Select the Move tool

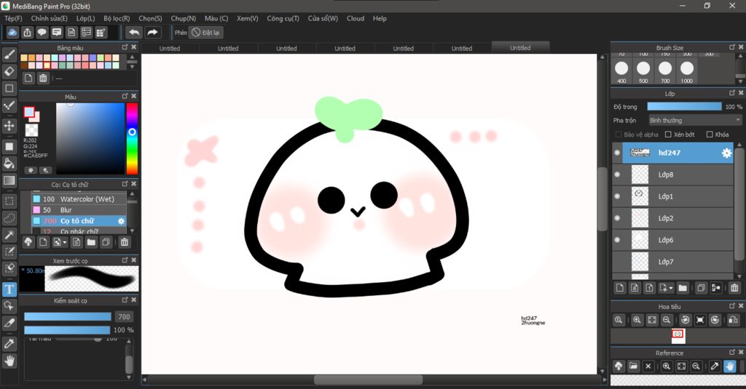pyautogui.click(x=9, y=125)
